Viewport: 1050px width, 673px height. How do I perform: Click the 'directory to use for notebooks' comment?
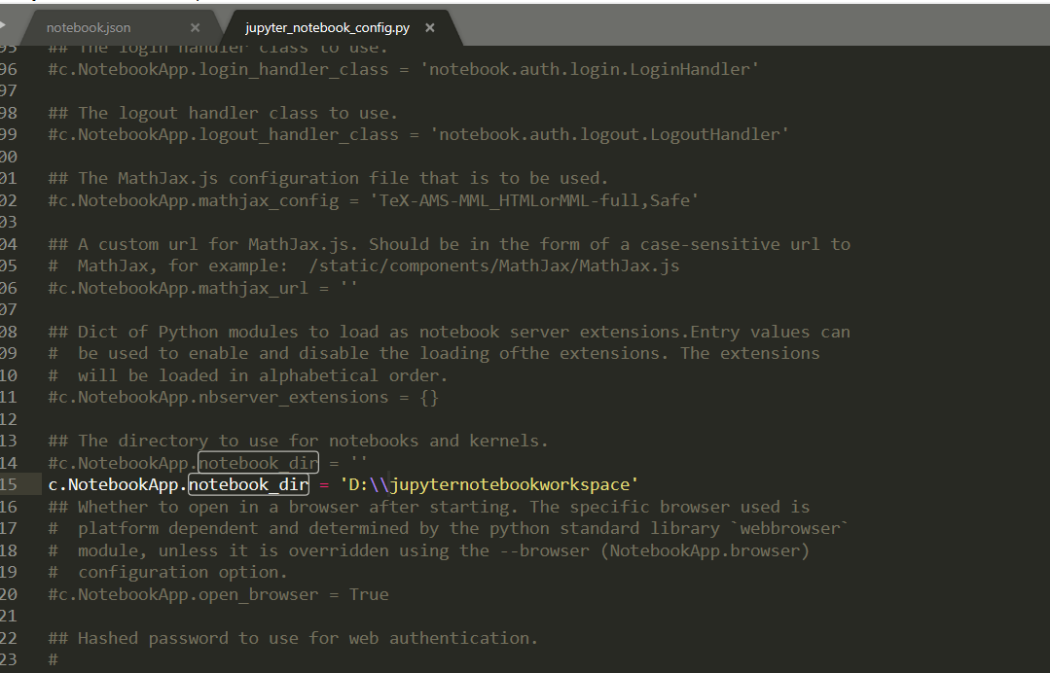point(298,441)
